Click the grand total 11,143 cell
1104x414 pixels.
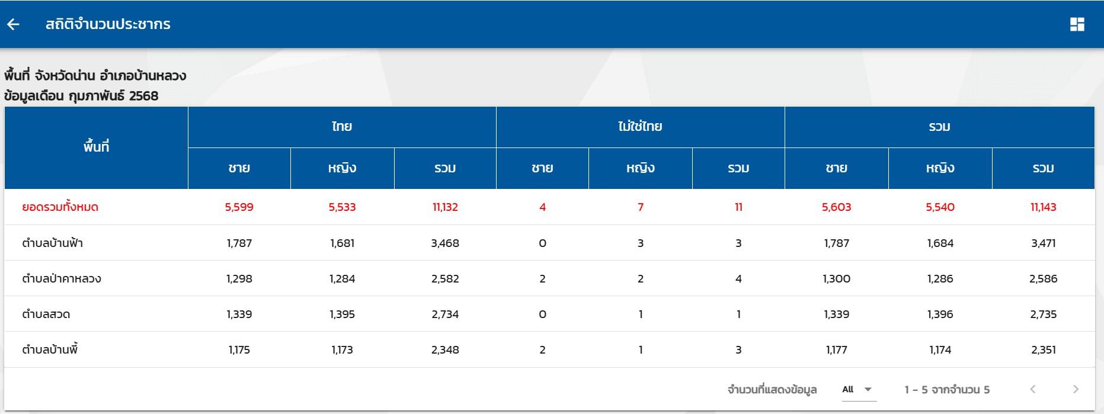[1043, 207]
